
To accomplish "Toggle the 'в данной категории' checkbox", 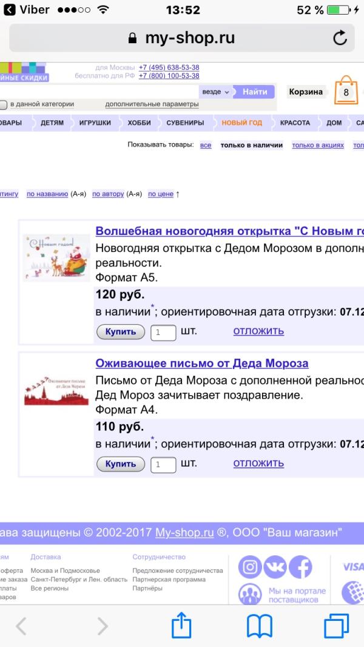I will click(3, 104).
